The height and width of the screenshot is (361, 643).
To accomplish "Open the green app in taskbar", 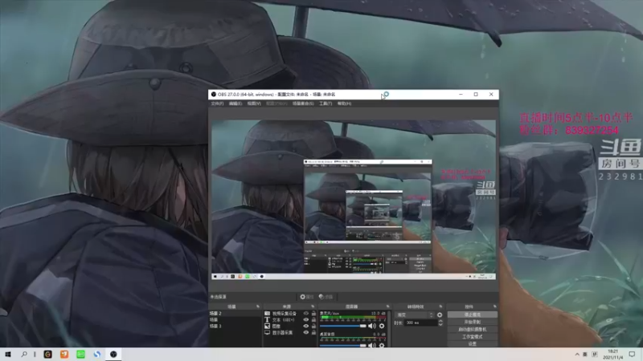I will coord(81,354).
